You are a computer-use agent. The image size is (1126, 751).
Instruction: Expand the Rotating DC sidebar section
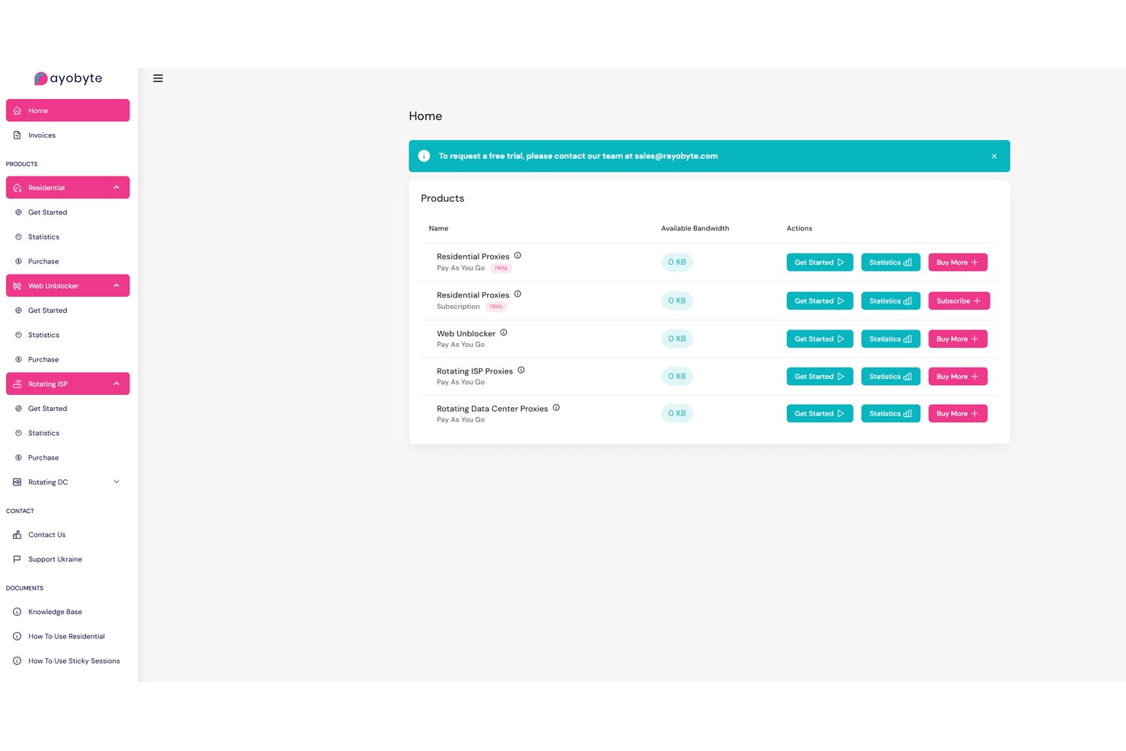click(x=68, y=482)
